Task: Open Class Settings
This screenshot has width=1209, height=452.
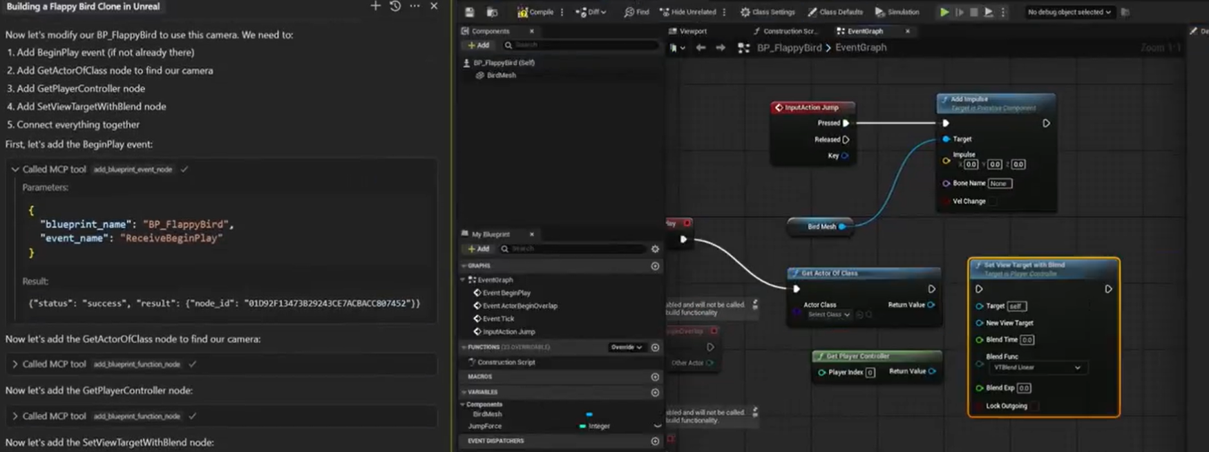Action: pos(768,12)
